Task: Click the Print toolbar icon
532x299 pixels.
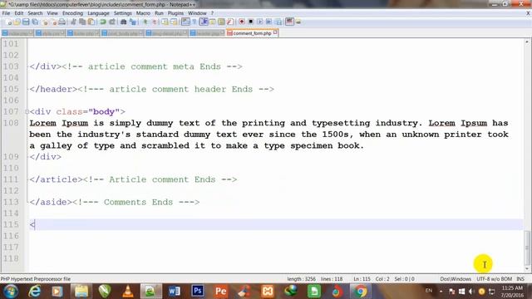Action: 62,22
